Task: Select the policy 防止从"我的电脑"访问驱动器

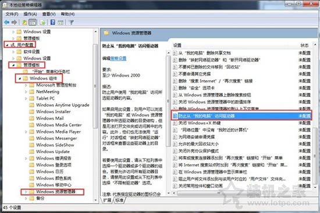Action: tap(241, 116)
